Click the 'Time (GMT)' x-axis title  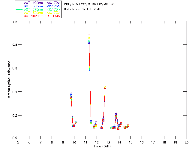click(102, 146)
